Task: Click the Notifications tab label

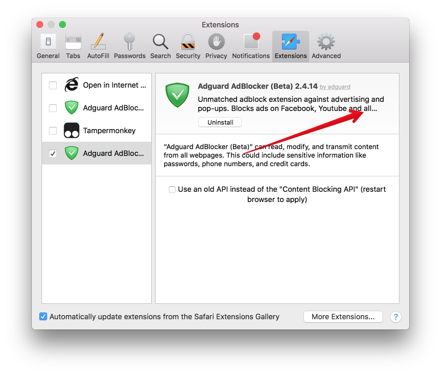Action: click(251, 56)
